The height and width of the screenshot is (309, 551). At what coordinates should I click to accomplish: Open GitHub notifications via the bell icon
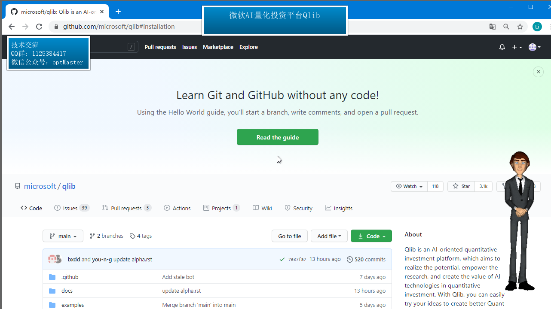[x=502, y=47]
